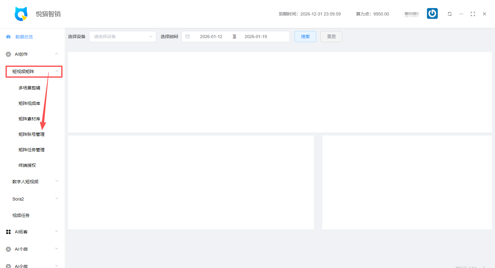495x268 pixels.
Task: Click the fullscreen icon in title bar
Action: (473, 14)
